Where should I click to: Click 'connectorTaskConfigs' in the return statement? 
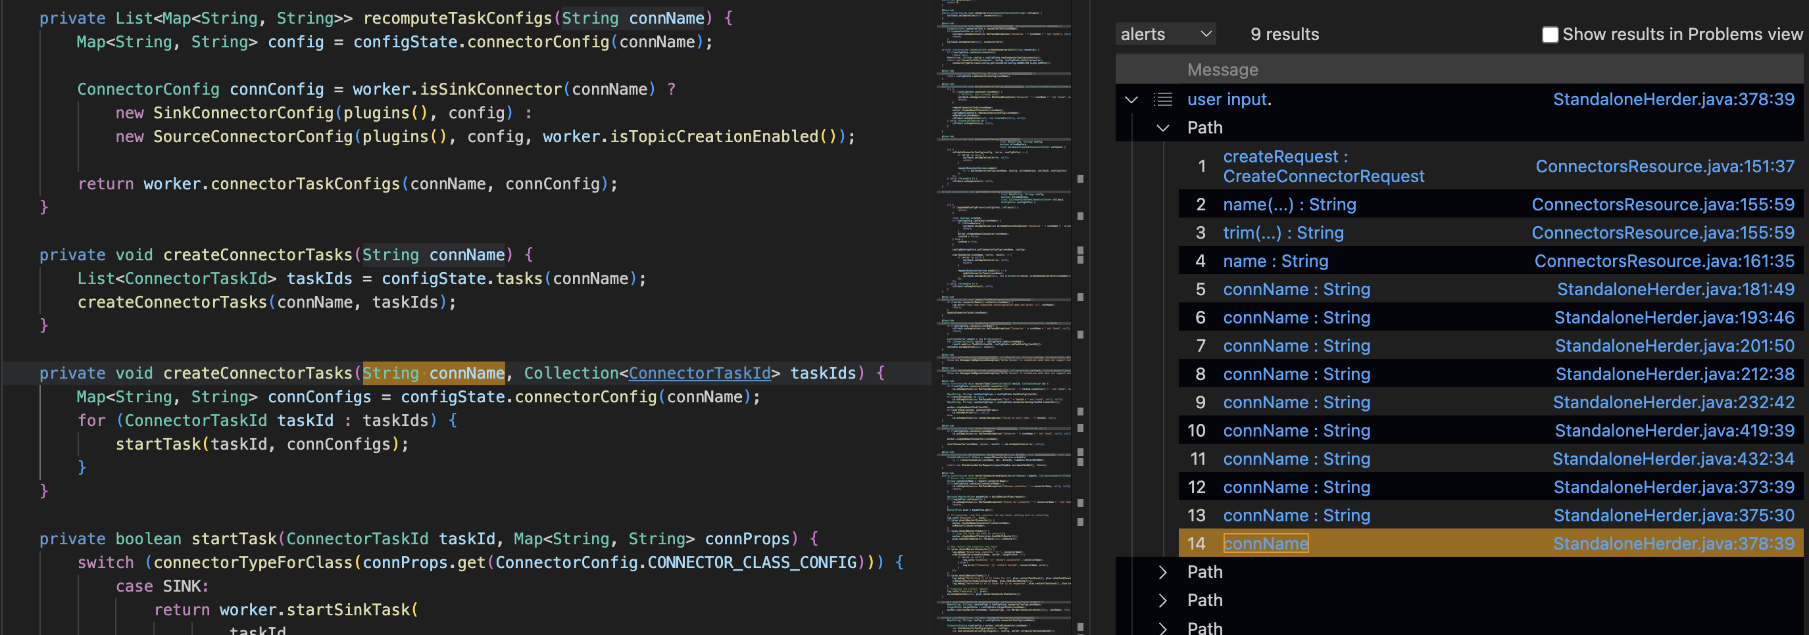(305, 184)
